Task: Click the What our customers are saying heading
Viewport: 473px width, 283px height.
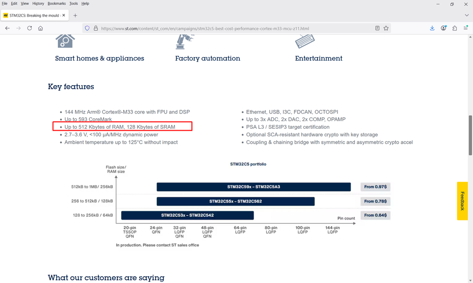Action: (106, 278)
